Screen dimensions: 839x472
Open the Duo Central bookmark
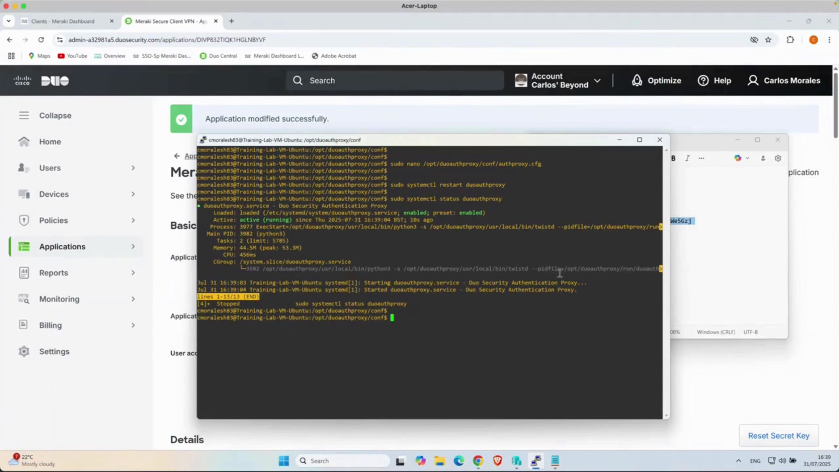click(x=218, y=56)
